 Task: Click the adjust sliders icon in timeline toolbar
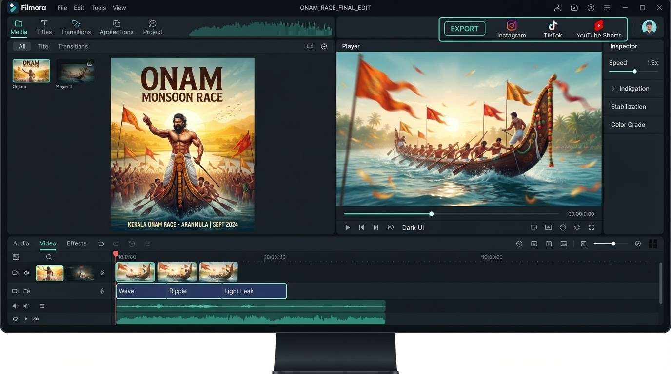[147, 243]
